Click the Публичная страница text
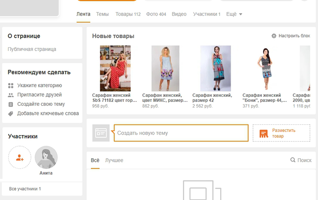 click(32, 49)
